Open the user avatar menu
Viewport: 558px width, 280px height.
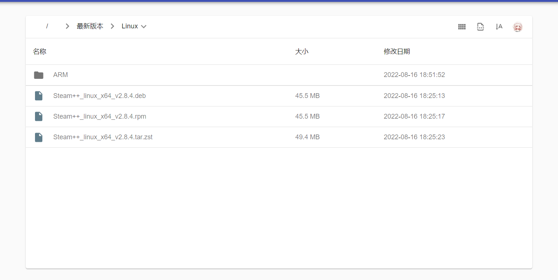click(x=517, y=27)
